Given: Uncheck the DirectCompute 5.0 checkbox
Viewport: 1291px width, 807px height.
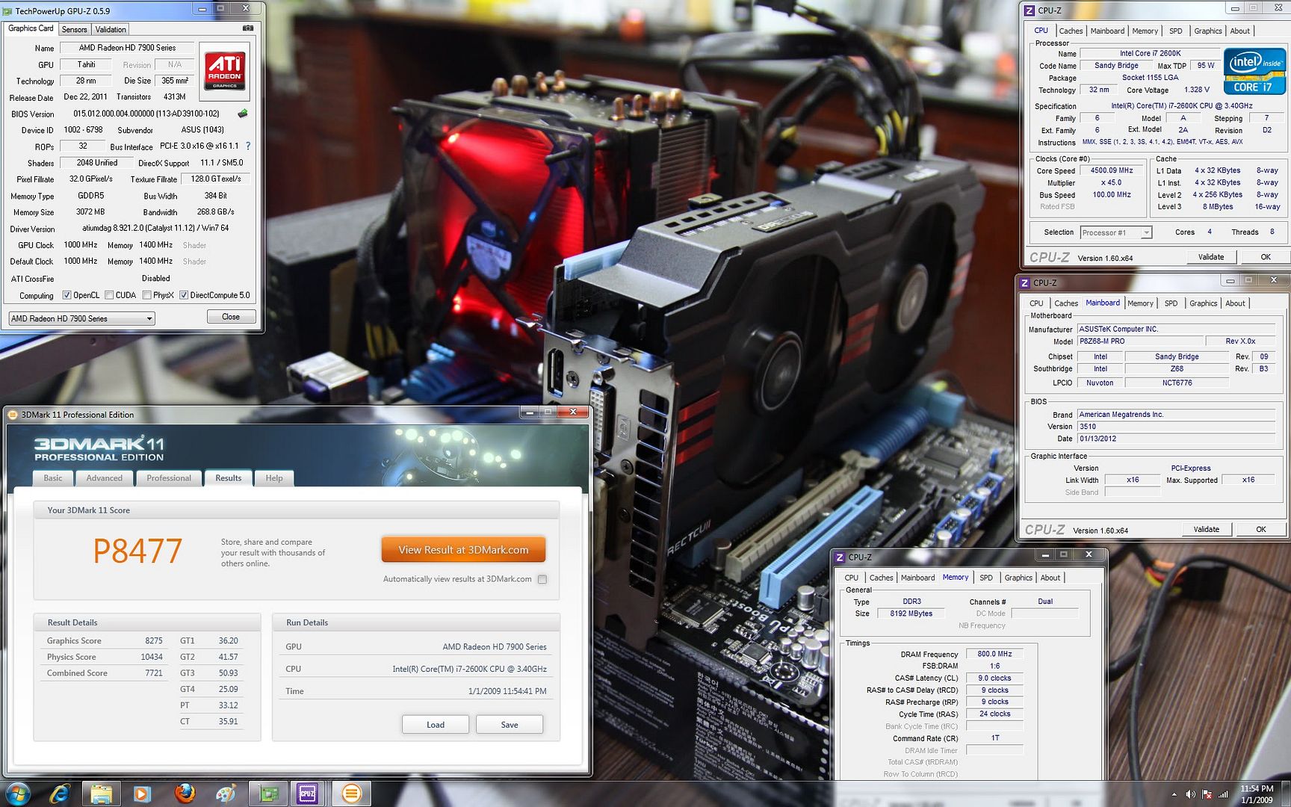Looking at the screenshot, I should click(184, 295).
